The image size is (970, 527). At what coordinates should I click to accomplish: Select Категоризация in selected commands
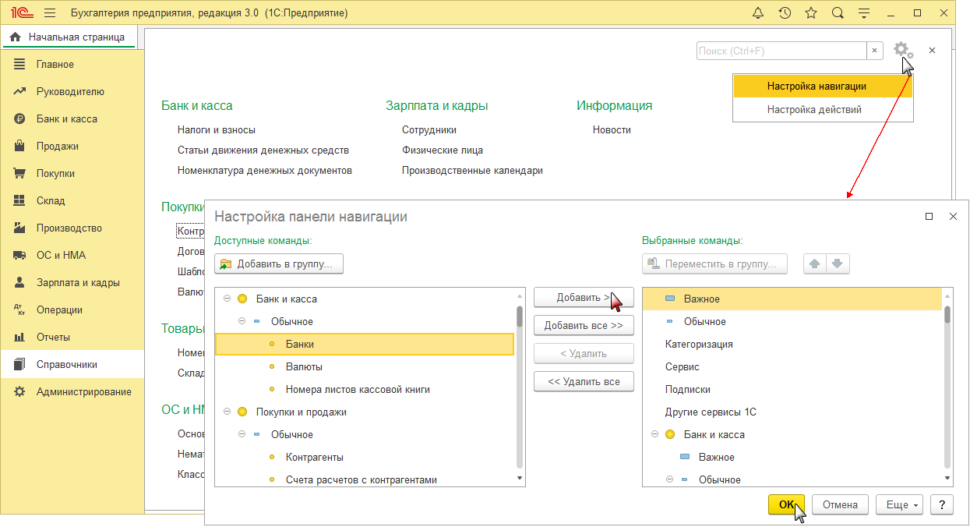[792, 344]
